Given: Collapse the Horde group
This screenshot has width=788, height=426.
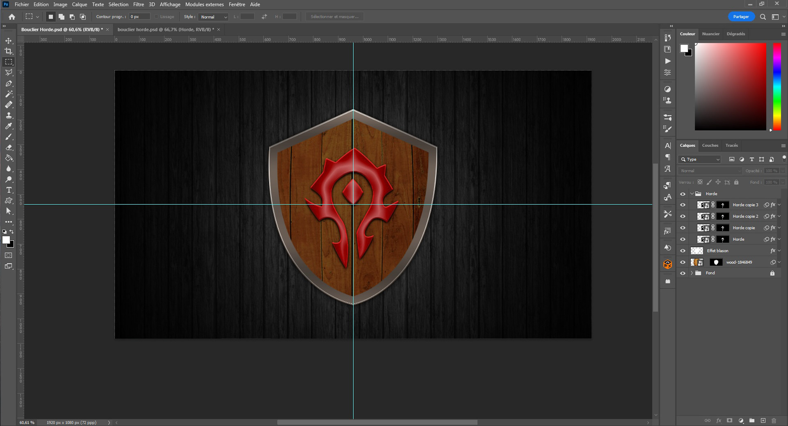Looking at the screenshot, I should (692, 194).
